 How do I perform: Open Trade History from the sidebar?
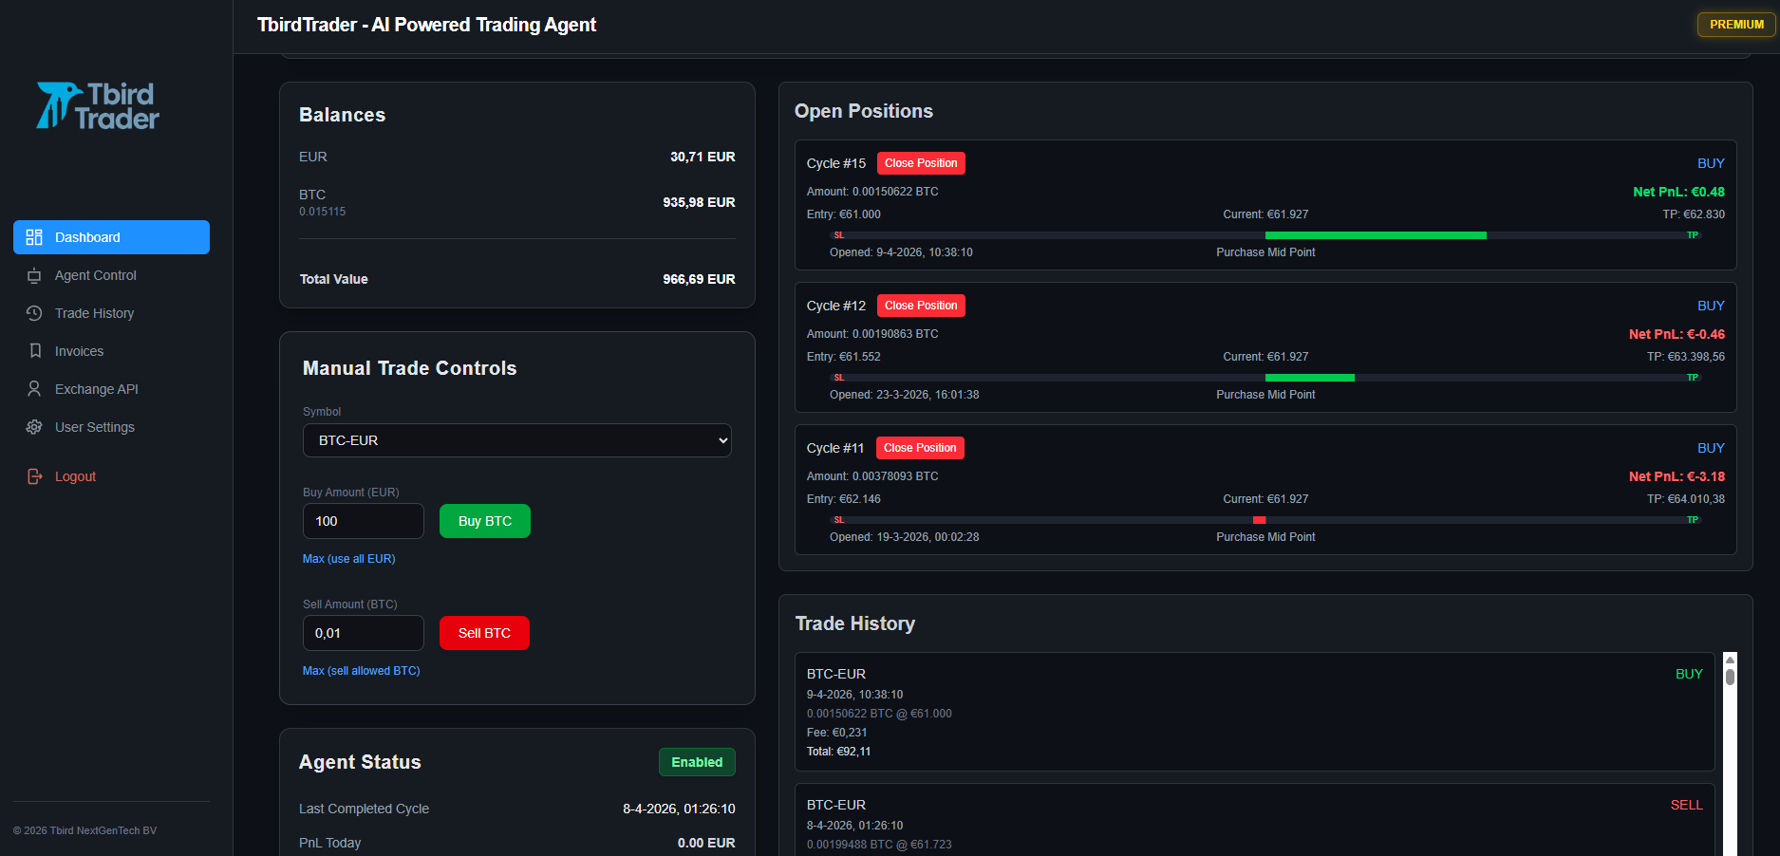tap(111, 313)
